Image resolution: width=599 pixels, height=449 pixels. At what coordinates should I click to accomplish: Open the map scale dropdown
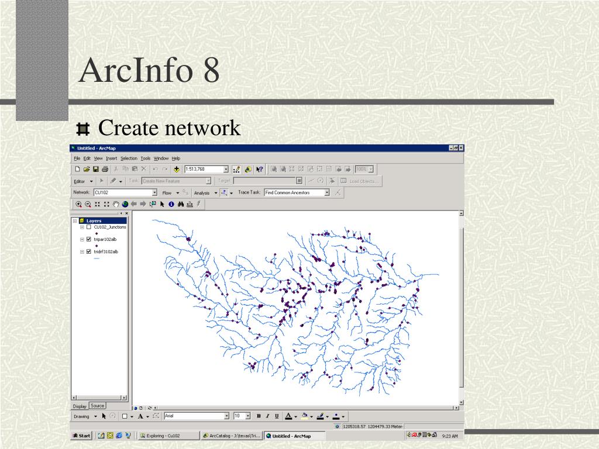click(x=226, y=169)
